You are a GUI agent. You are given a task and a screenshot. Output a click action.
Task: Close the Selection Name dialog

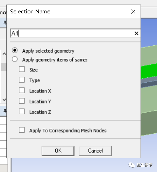point(133,12)
